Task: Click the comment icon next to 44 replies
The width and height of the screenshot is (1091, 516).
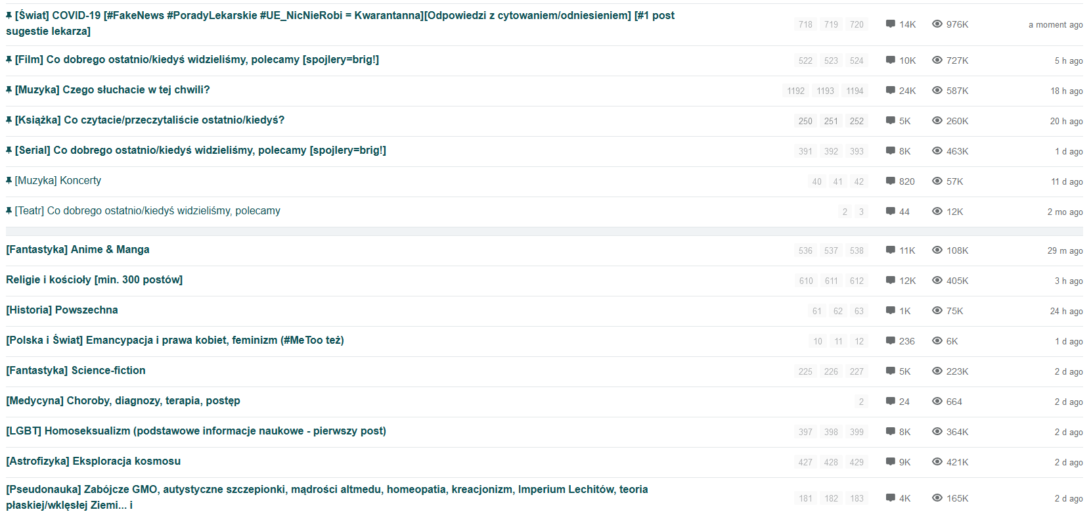Action: pos(891,212)
